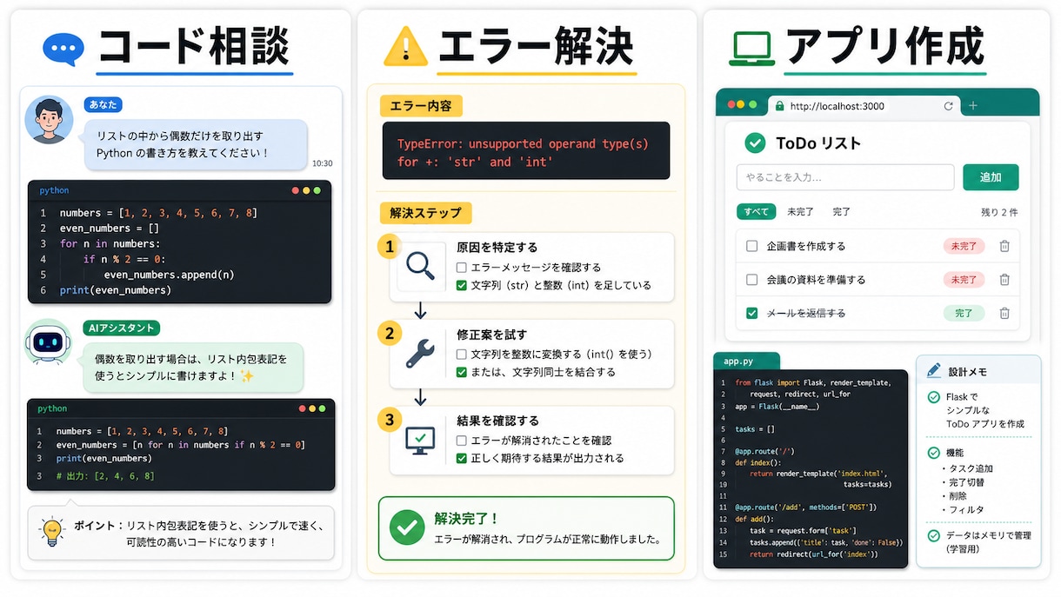Click the AIアシスタント robot avatar

pos(48,344)
